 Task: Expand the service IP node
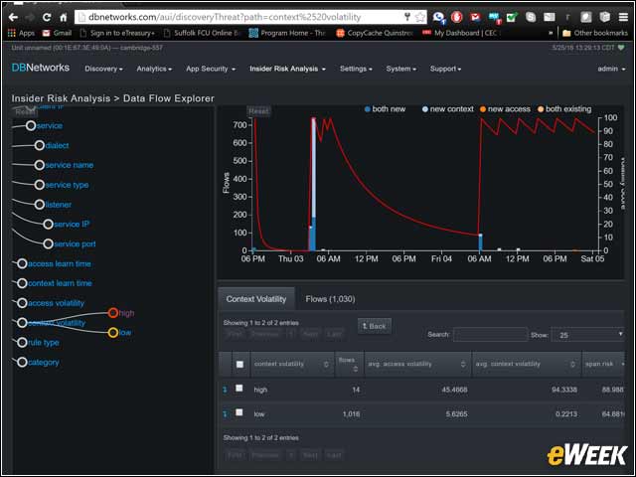(49, 224)
